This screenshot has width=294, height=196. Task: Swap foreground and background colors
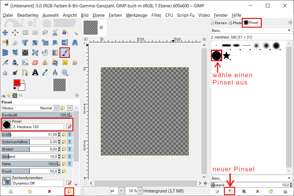23,81
